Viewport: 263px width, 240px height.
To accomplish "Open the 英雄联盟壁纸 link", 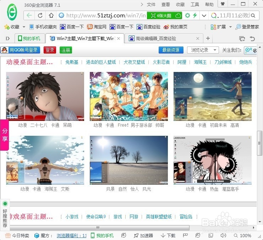I will pos(159,217).
